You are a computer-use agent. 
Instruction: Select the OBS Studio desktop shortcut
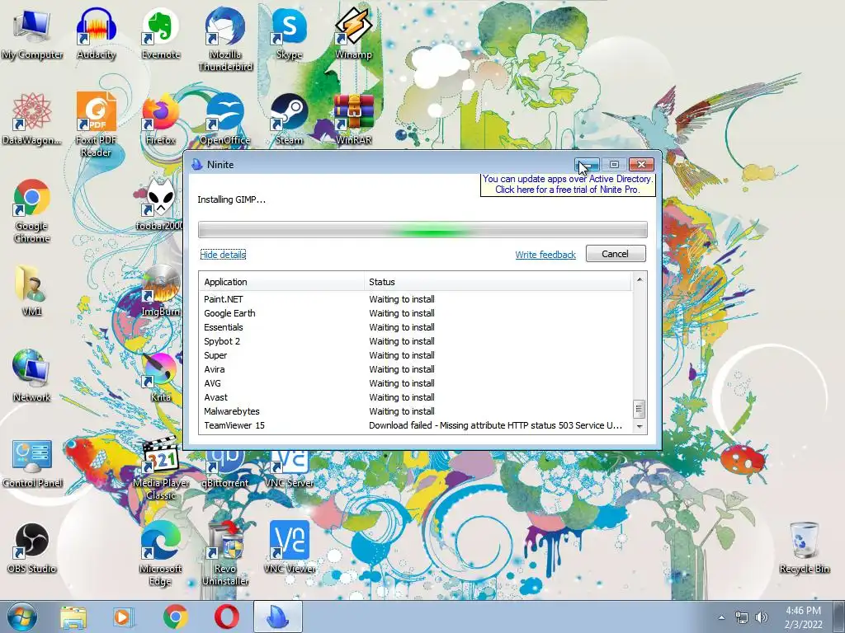click(x=32, y=547)
